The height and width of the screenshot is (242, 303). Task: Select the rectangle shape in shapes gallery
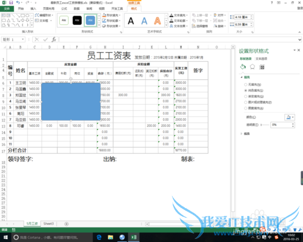click(x=23, y=16)
